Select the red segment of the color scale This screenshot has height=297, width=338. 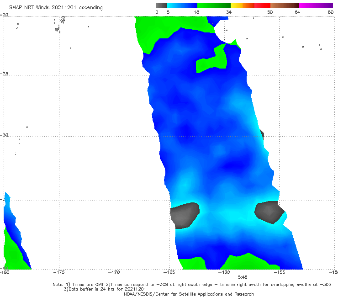tap(262, 5)
